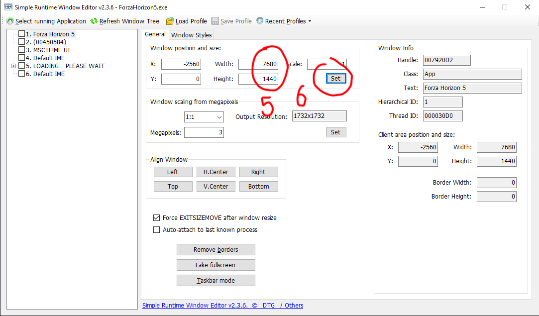The width and height of the screenshot is (539, 316).
Task: Open the Others link
Action: pyautogui.click(x=294, y=306)
